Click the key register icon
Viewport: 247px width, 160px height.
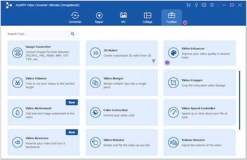(196, 5)
